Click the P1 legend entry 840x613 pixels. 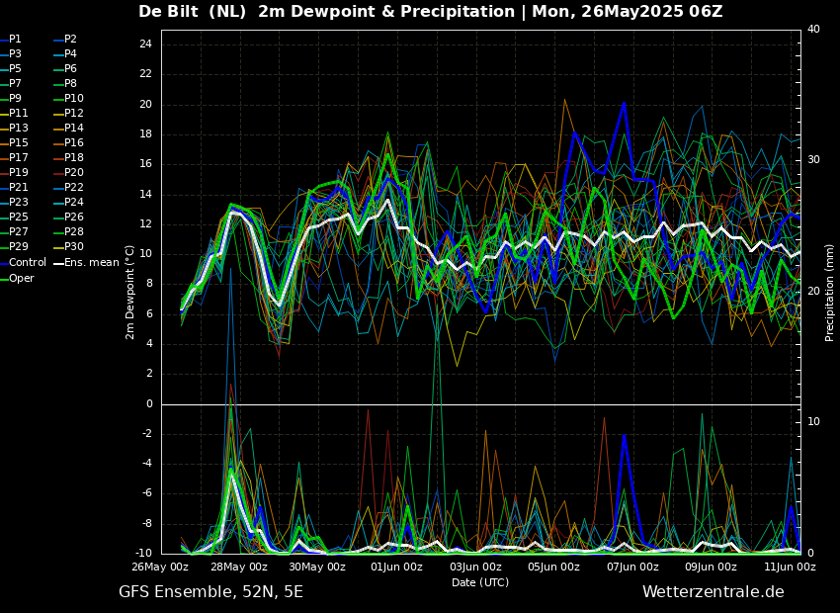tap(15, 40)
